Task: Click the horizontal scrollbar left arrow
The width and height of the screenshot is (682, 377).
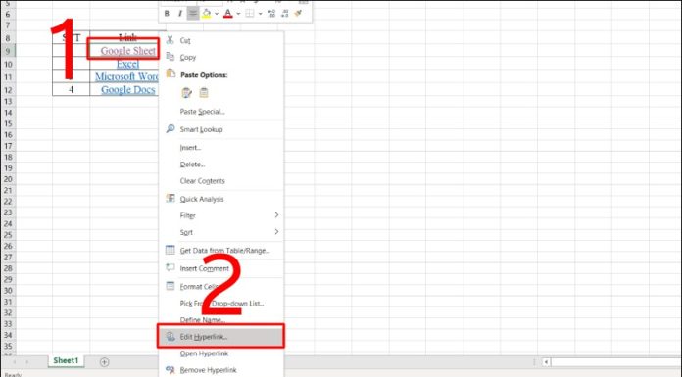Action: 546,361
